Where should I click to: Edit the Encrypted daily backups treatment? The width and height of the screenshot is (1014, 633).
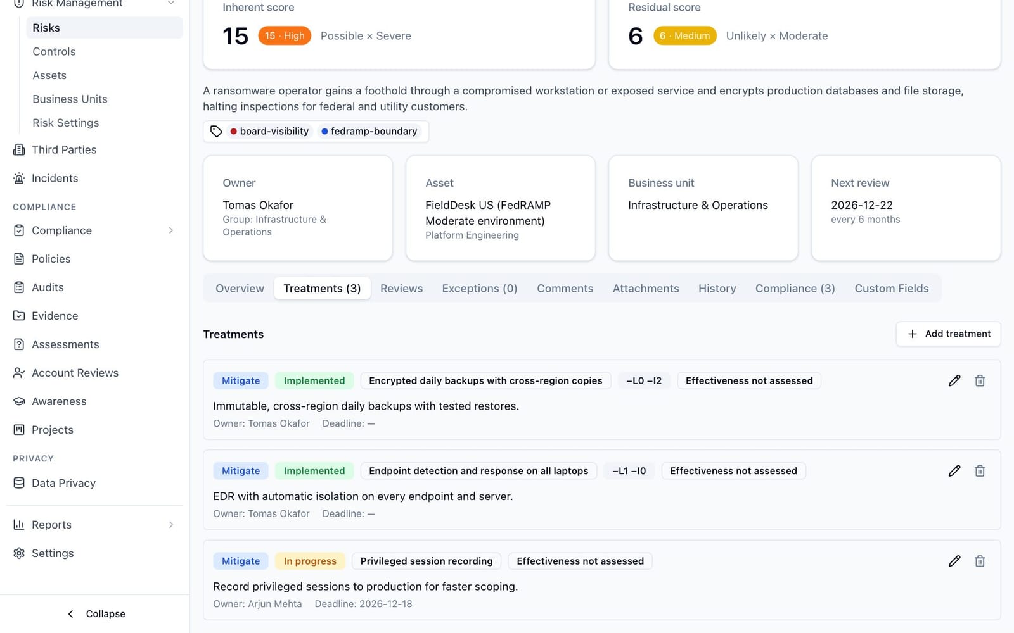[x=954, y=380]
